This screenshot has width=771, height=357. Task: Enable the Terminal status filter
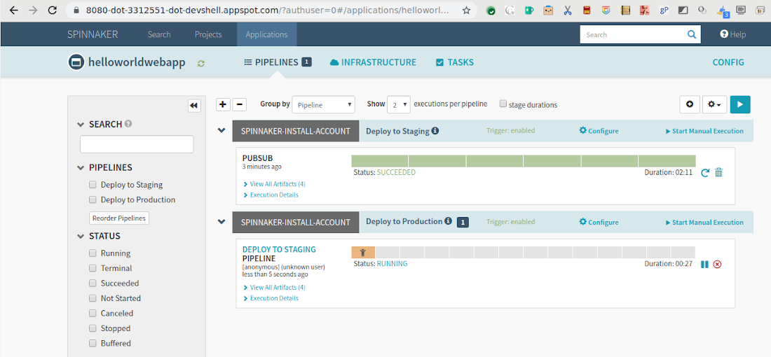click(93, 267)
